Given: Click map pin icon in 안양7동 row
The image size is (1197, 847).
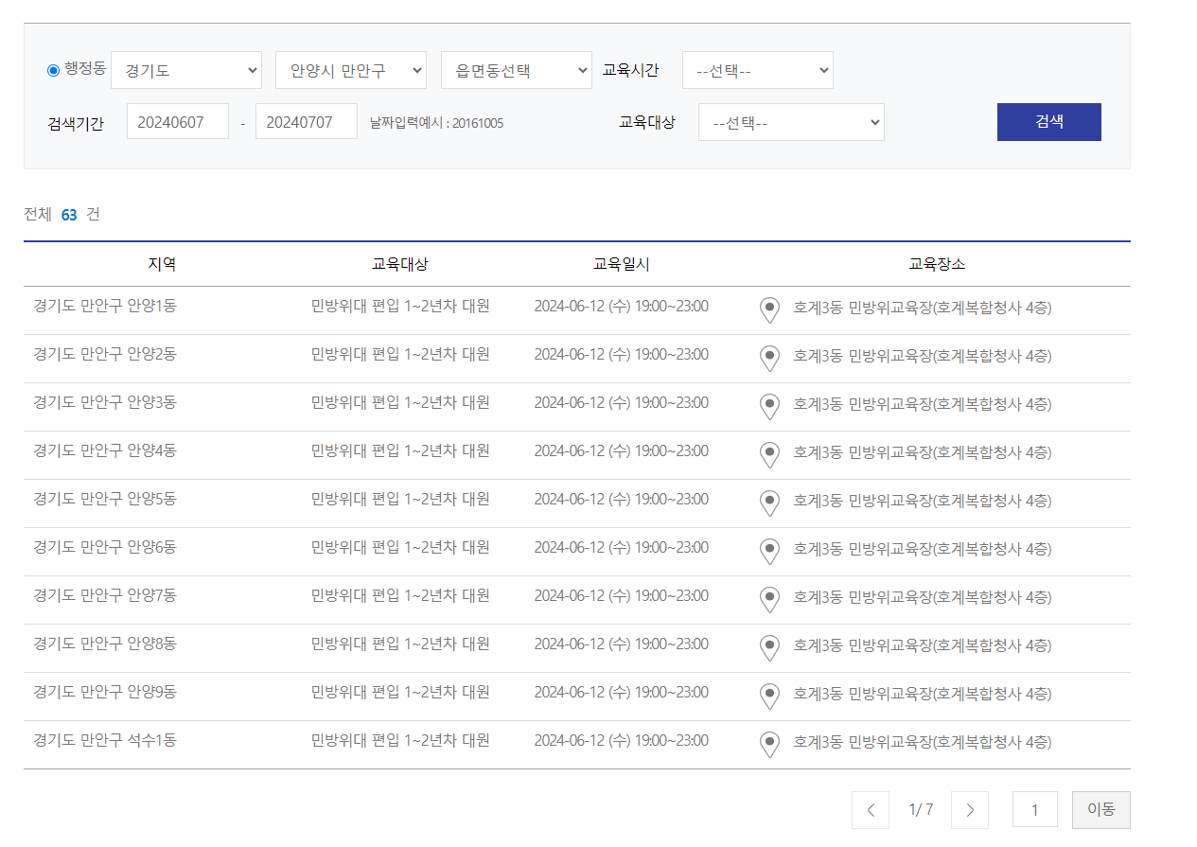Looking at the screenshot, I should coord(770,599).
